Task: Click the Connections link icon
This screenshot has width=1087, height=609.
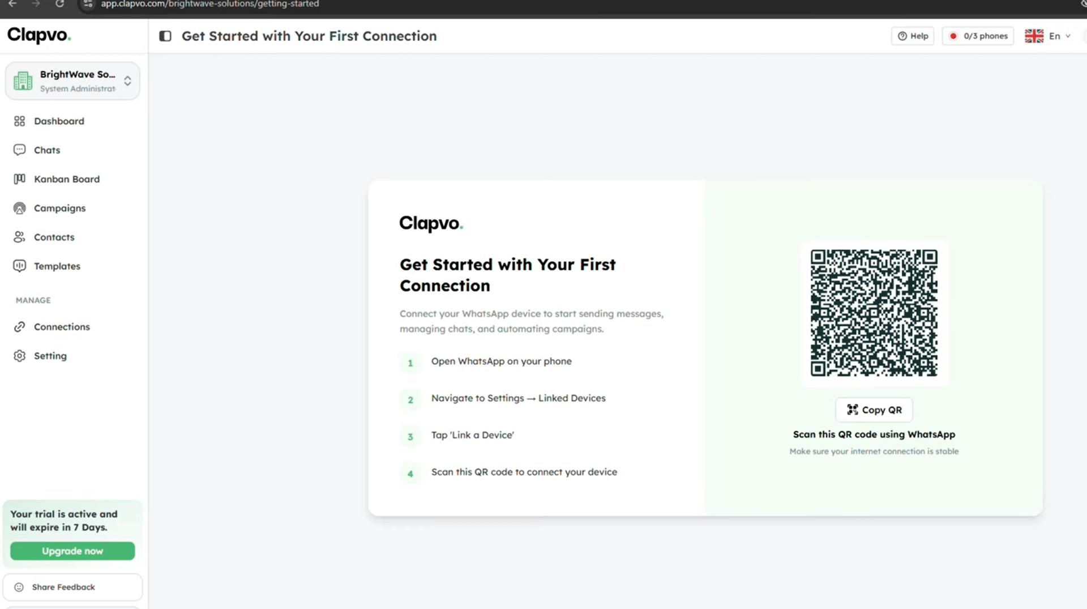Action: (x=20, y=327)
